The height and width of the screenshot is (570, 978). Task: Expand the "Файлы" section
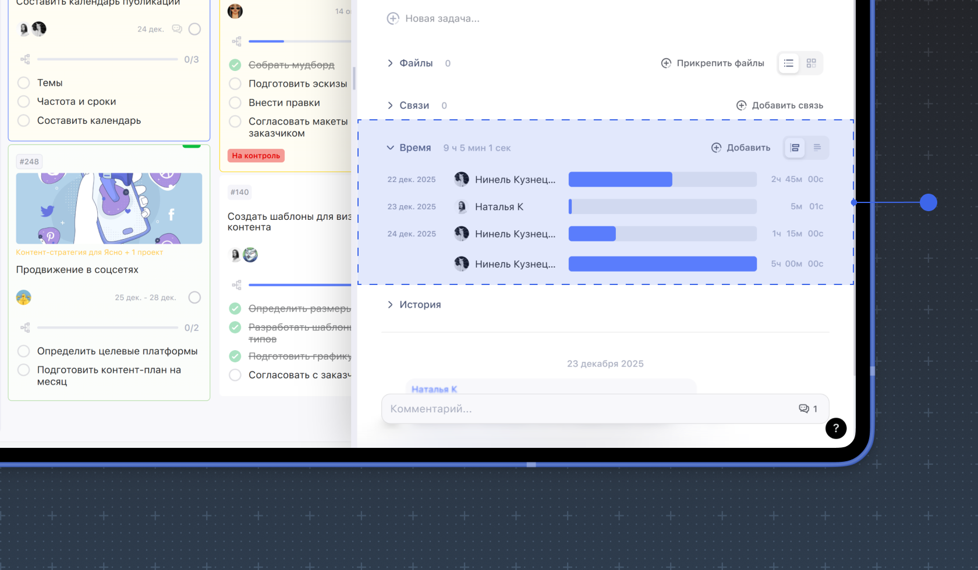click(390, 63)
